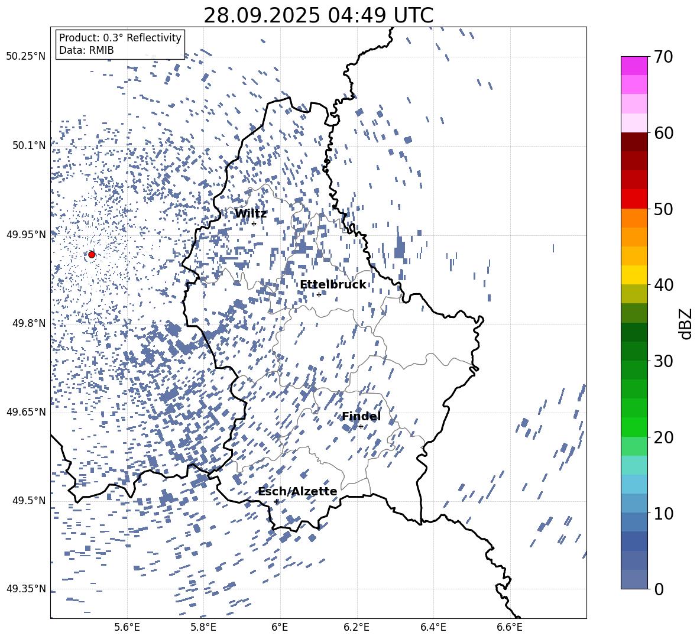The image size is (700, 639).
Task: Click the yellow 40 dBZ colorbar swatch
Action: tap(634, 275)
